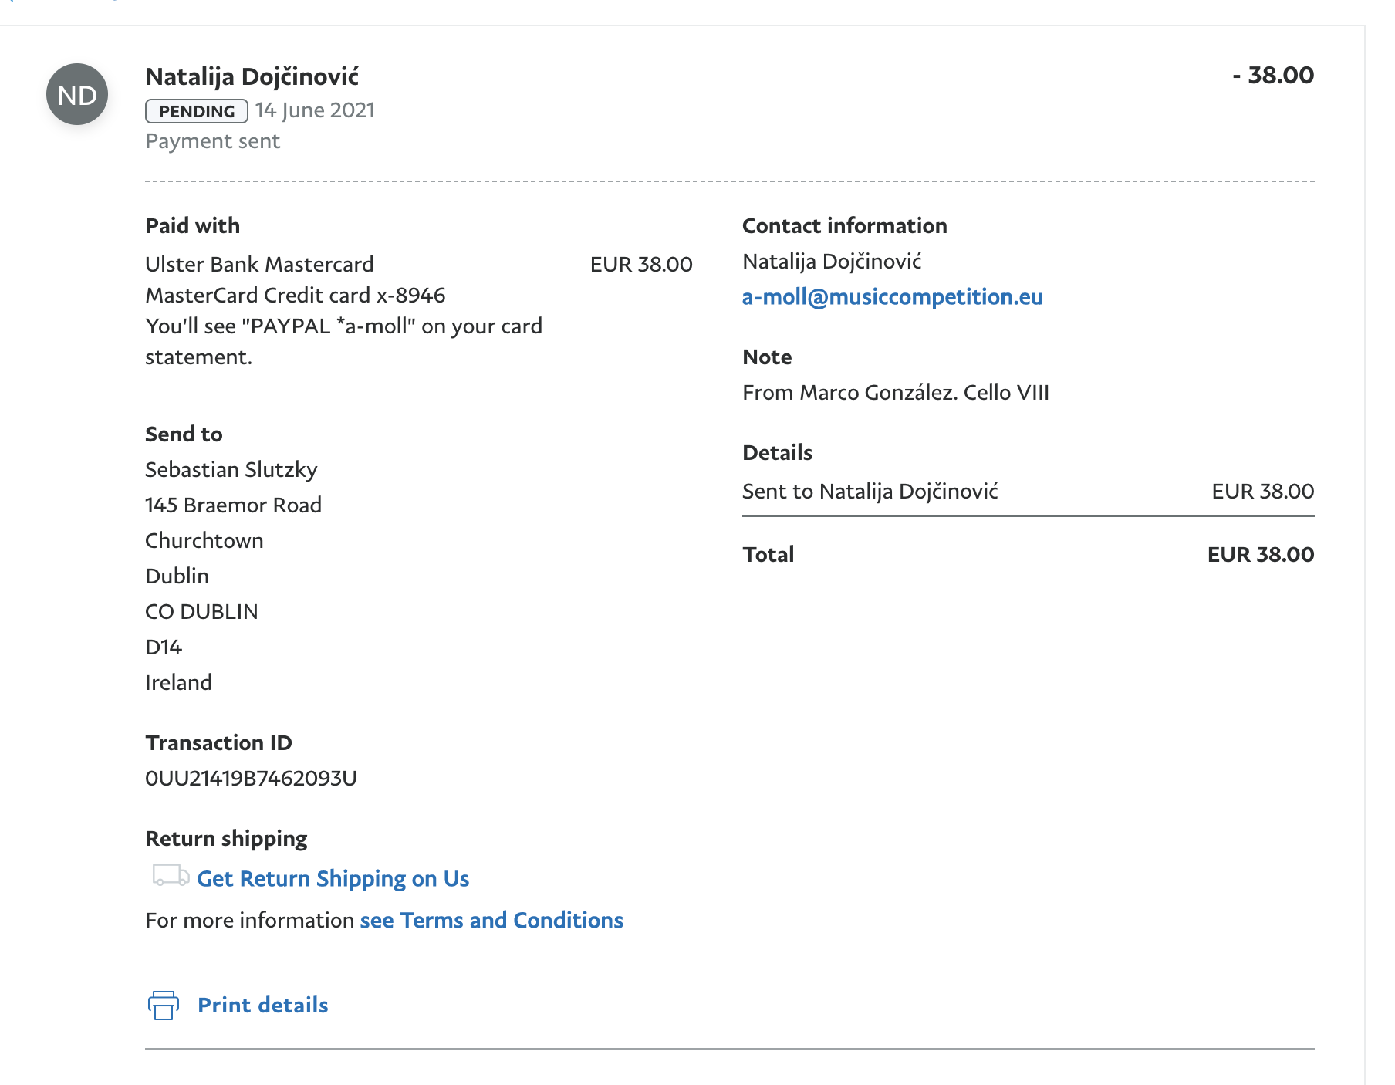Screen dimensions: 1395x1085
Task: Click the transaction ID 0UU21419B7462093U
Action: click(251, 778)
